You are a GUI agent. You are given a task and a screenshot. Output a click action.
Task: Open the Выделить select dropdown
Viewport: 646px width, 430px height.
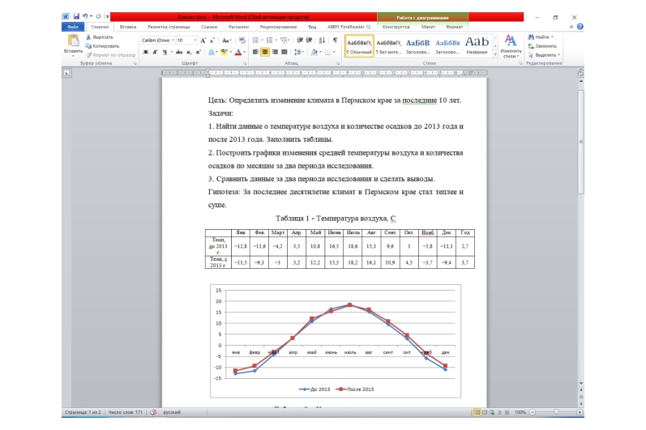(544, 55)
